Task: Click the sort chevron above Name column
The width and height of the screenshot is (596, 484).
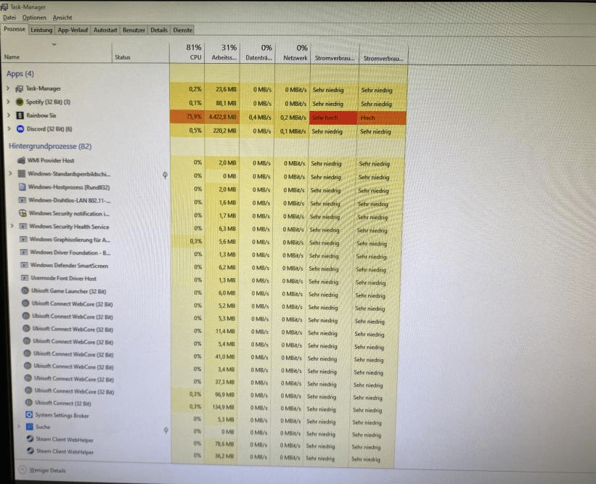Action: [54, 44]
